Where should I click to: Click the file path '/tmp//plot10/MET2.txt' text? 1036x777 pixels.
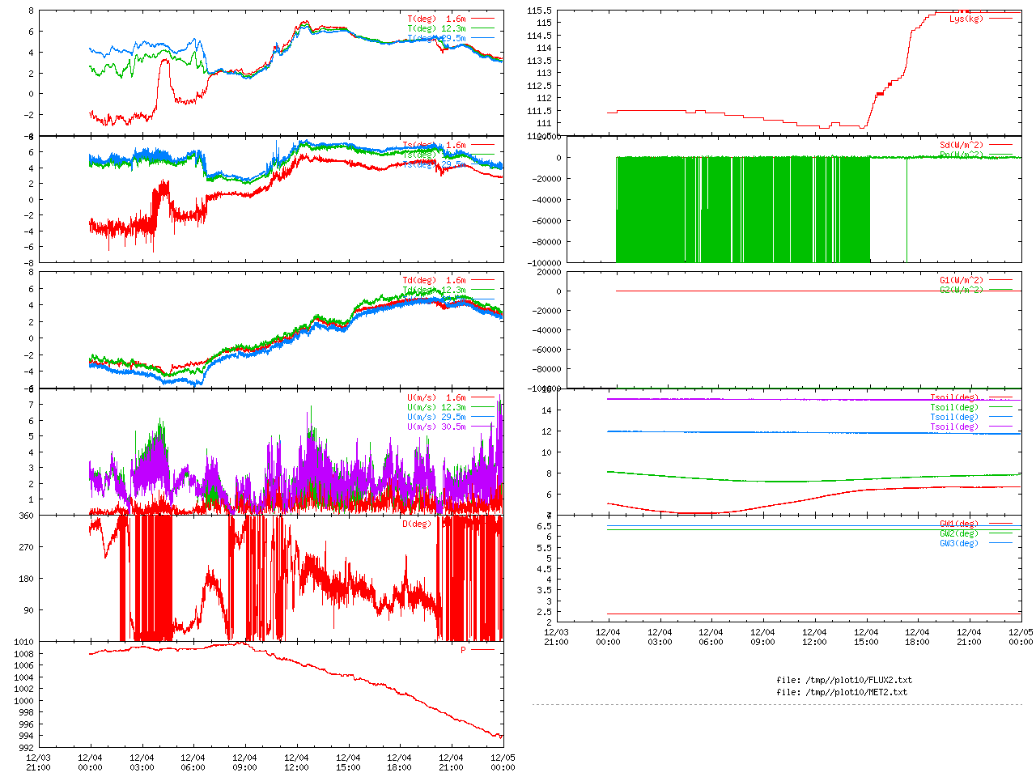pyautogui.click(x=855, y=692)
